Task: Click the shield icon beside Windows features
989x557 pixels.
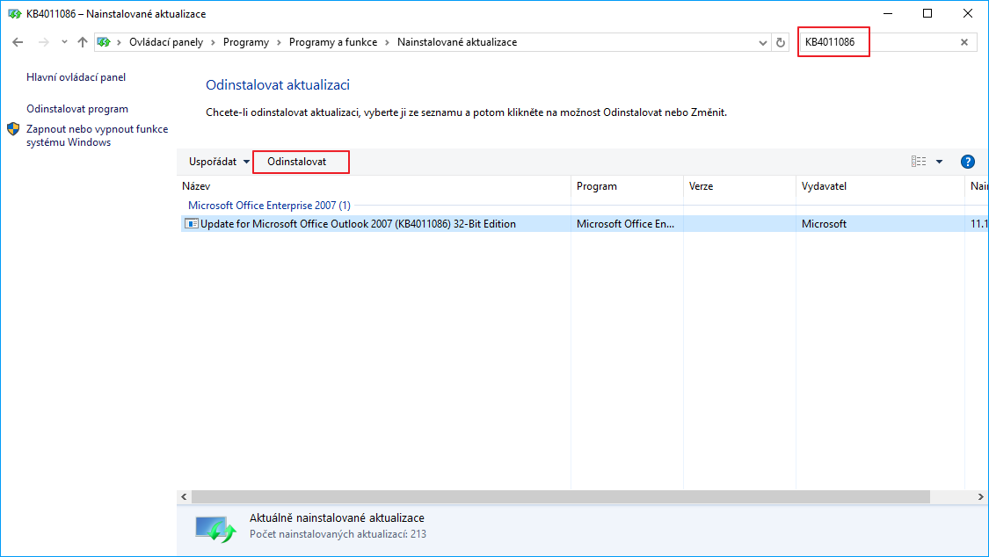Action: (x=13, y=129)
